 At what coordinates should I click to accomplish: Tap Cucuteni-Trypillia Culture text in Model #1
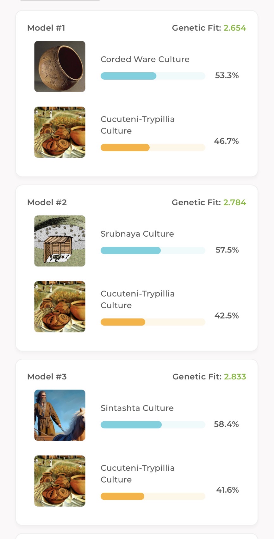(137, 125)
